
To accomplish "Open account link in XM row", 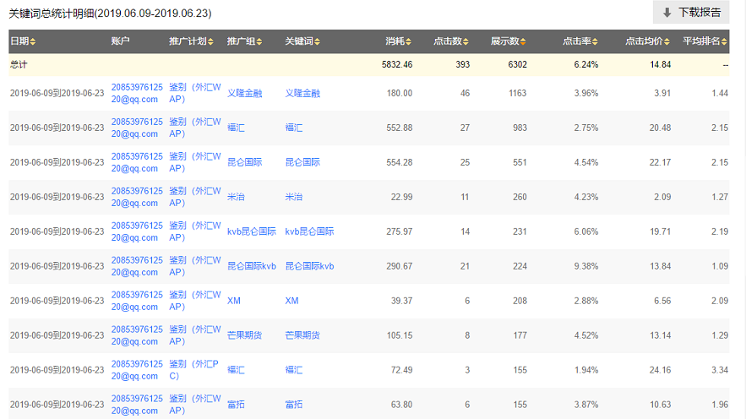I will [137, 301].
